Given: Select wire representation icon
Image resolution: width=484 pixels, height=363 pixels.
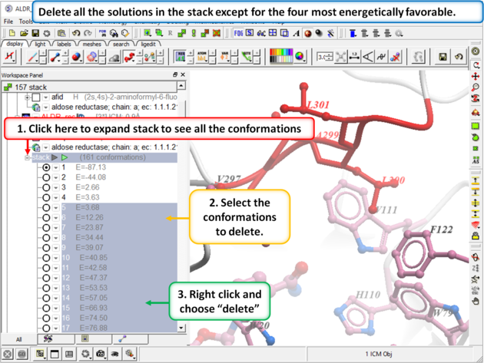Looking at the screenshot, I should (32, 57).
